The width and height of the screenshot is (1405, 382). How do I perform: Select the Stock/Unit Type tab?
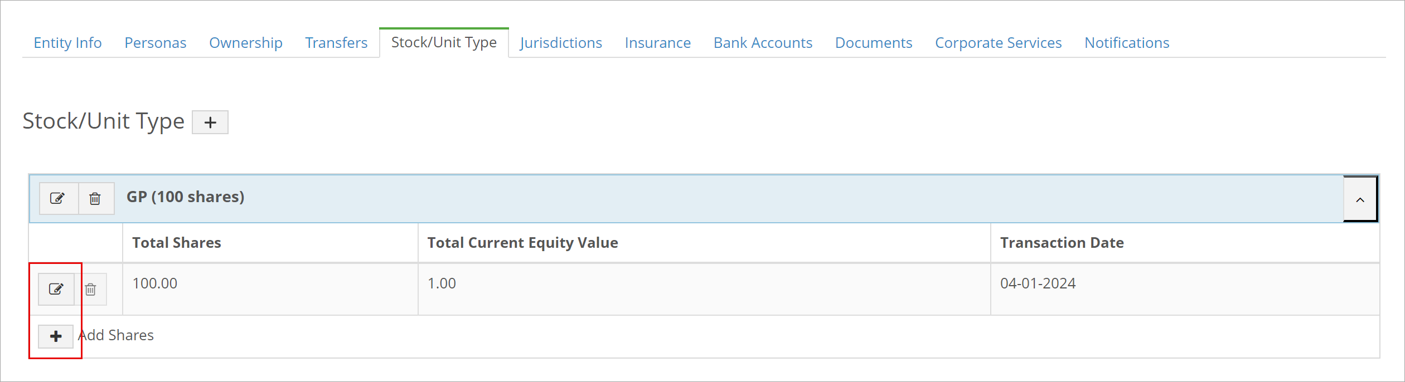(x=444, y=42)
